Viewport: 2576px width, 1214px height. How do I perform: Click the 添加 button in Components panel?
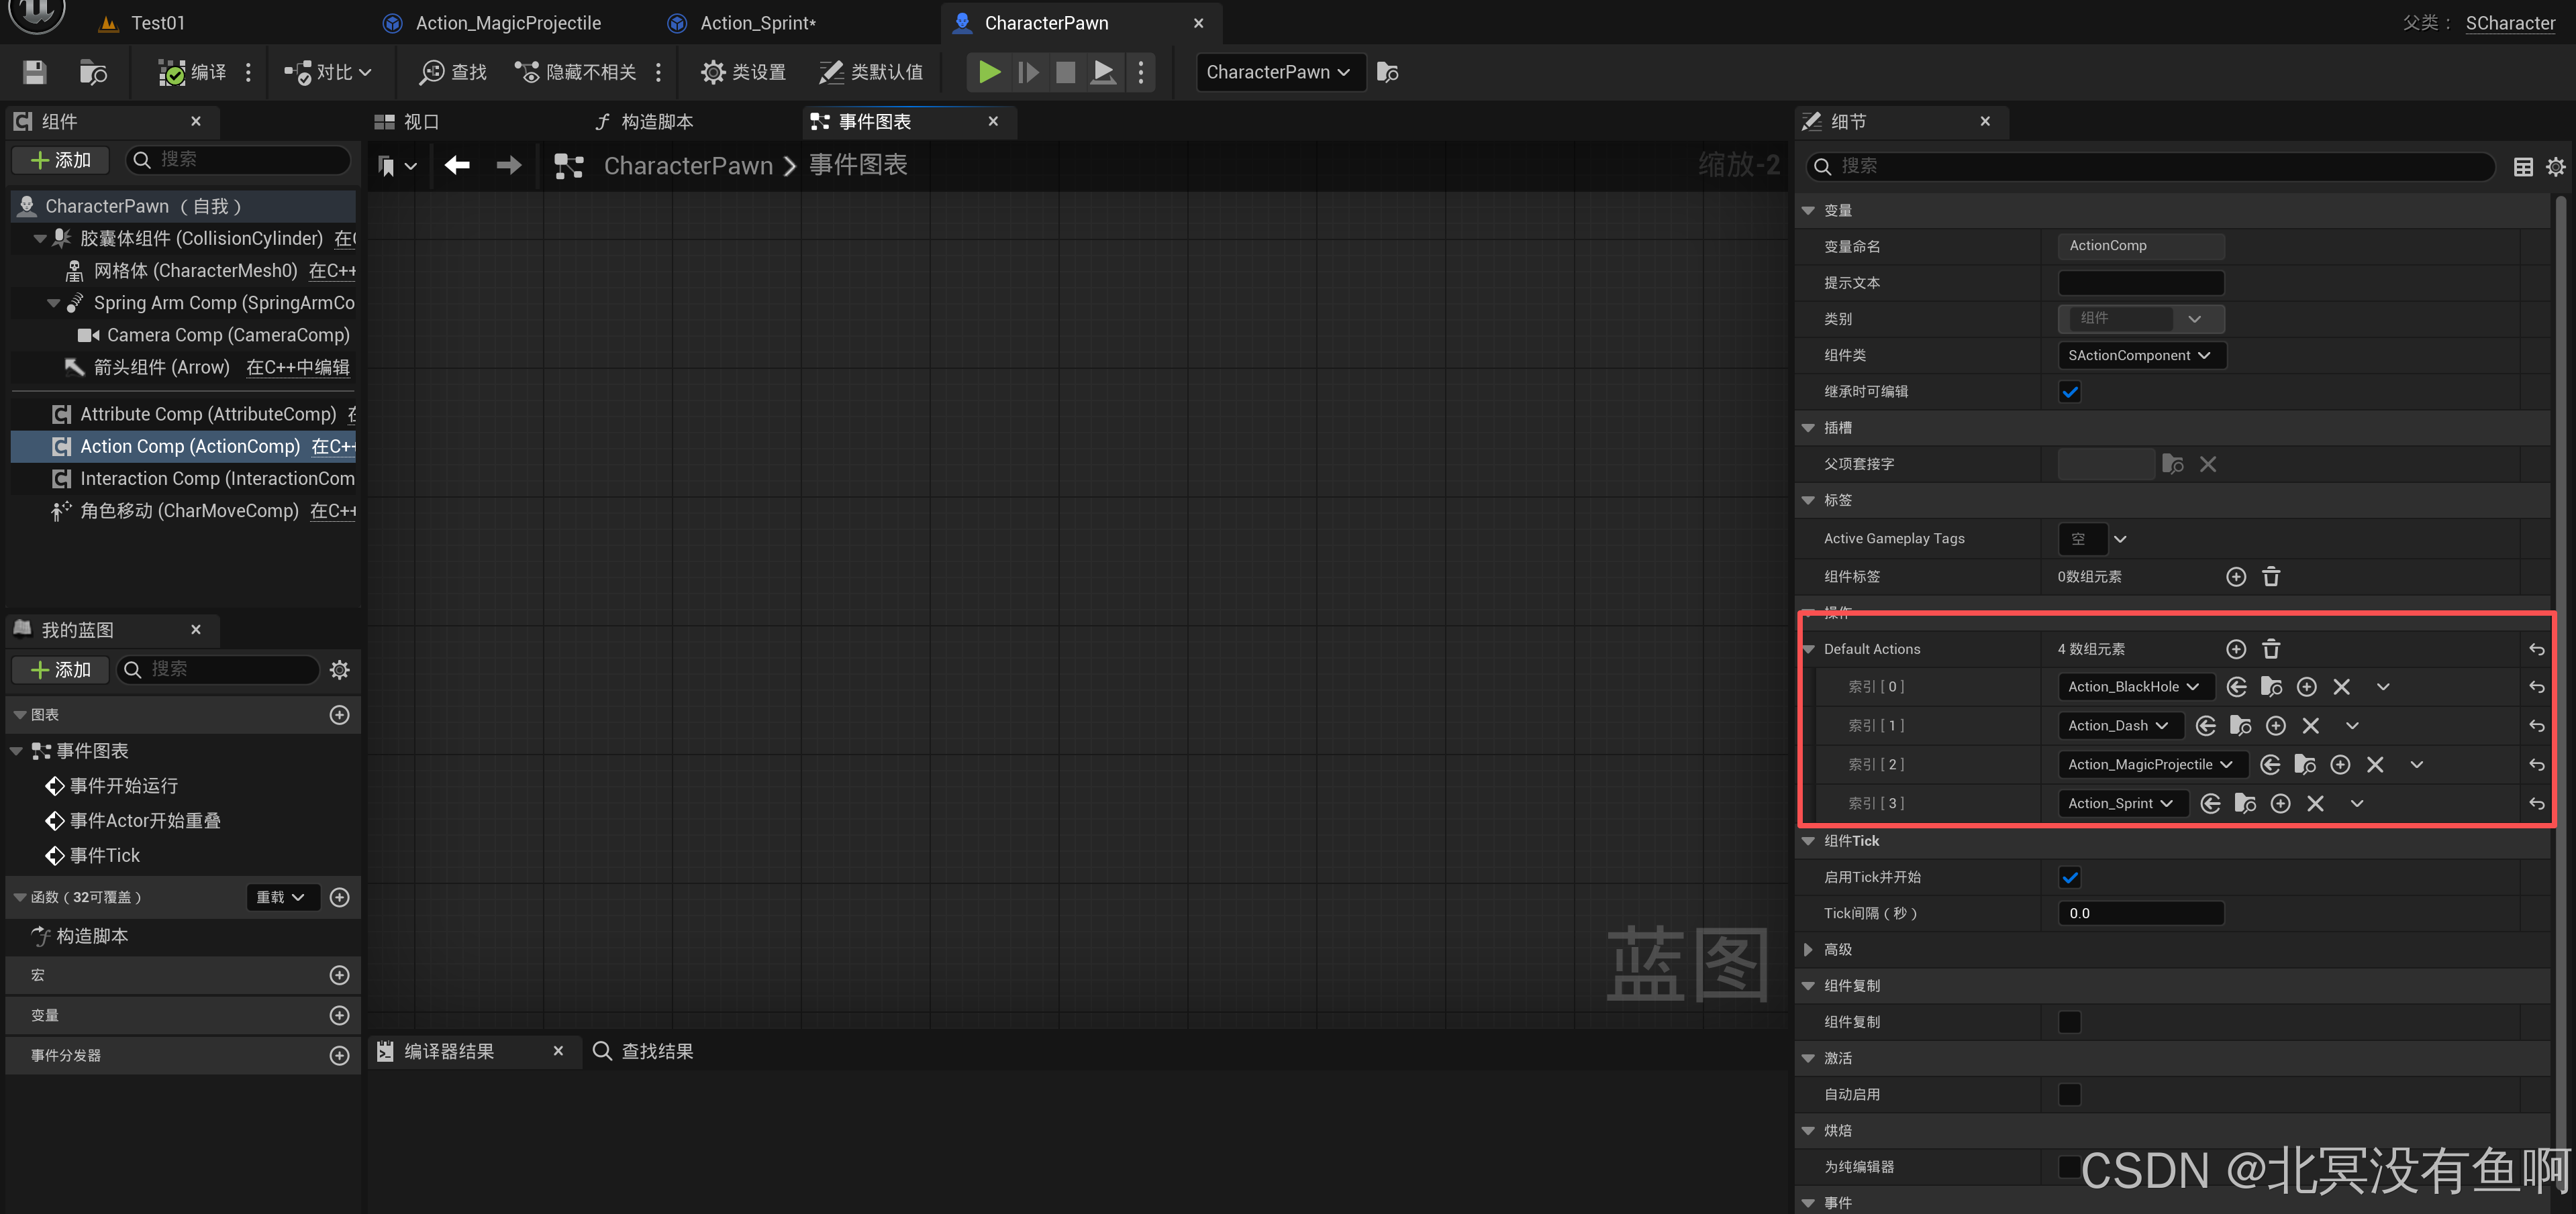click(61, 160)
